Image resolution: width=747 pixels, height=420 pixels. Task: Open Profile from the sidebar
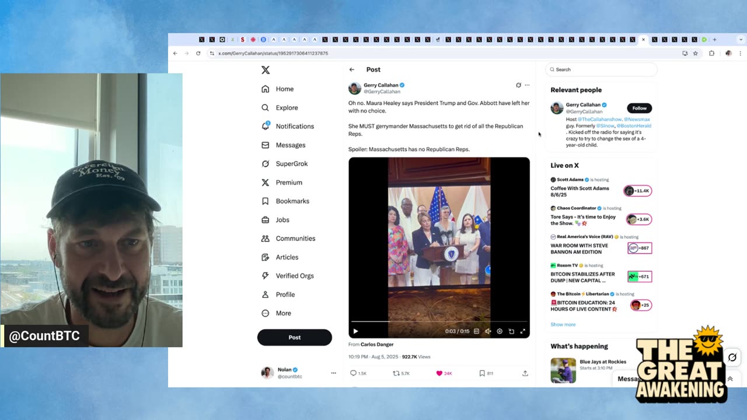[x=278, y=294]
